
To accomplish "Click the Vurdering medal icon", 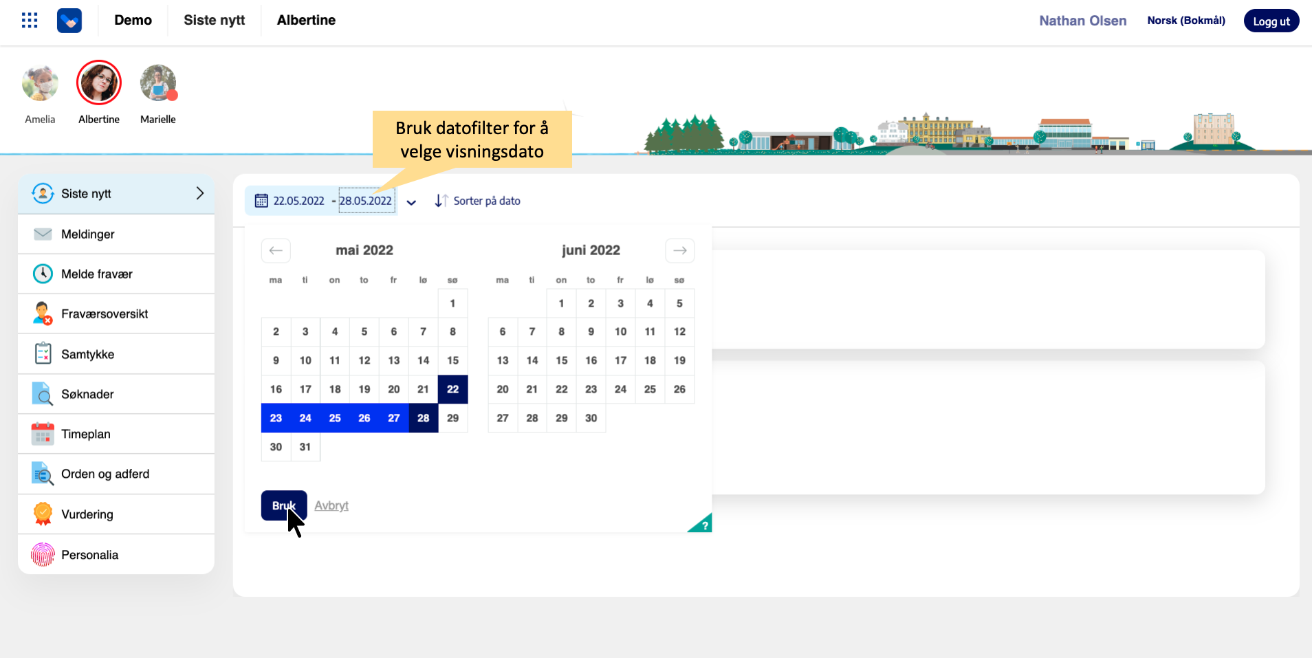I will click(43, 514).
